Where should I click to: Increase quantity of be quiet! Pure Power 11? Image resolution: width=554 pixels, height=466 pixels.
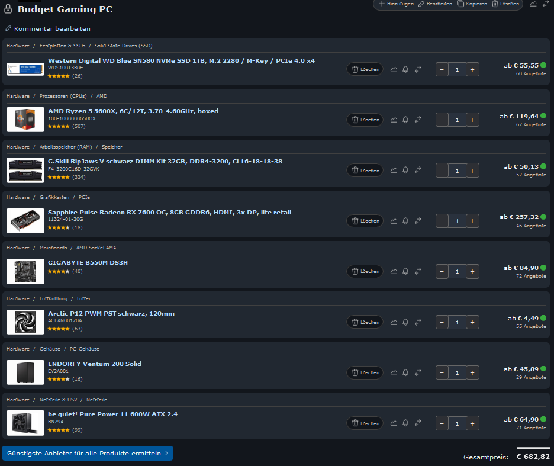(472, 423)
